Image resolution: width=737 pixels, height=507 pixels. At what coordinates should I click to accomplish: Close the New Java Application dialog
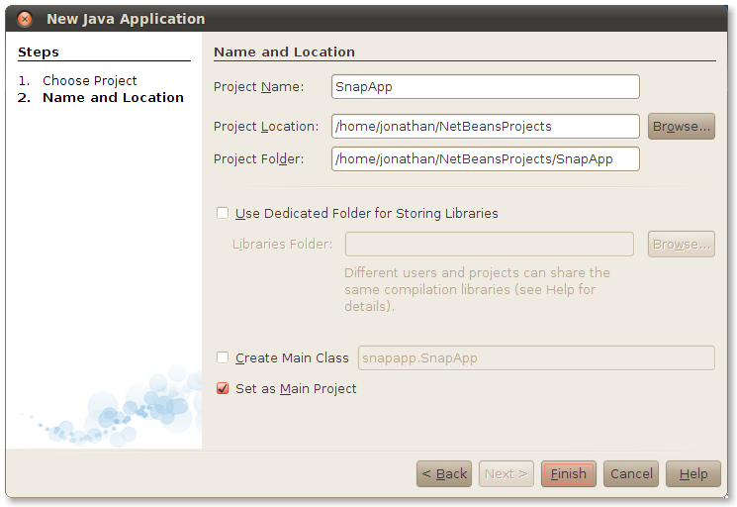pos(25,19)
